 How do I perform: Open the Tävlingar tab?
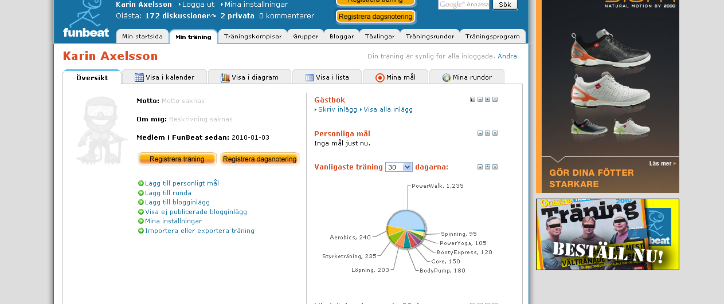(x=379, y=36)
